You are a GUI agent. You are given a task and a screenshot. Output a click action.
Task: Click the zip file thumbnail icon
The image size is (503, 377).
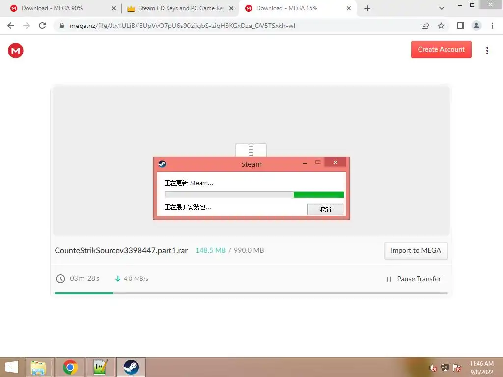(251, 150)
